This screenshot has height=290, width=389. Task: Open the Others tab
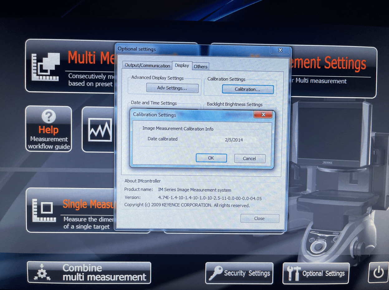(x=200, y=66)
